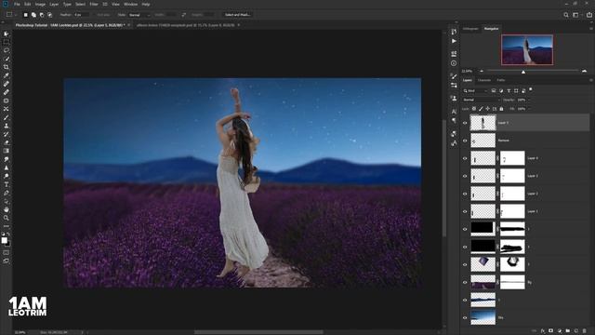Open the Fill value dropdown arrow
The height and width of the screenshot is (335, 595).
[x=529, y=109]
